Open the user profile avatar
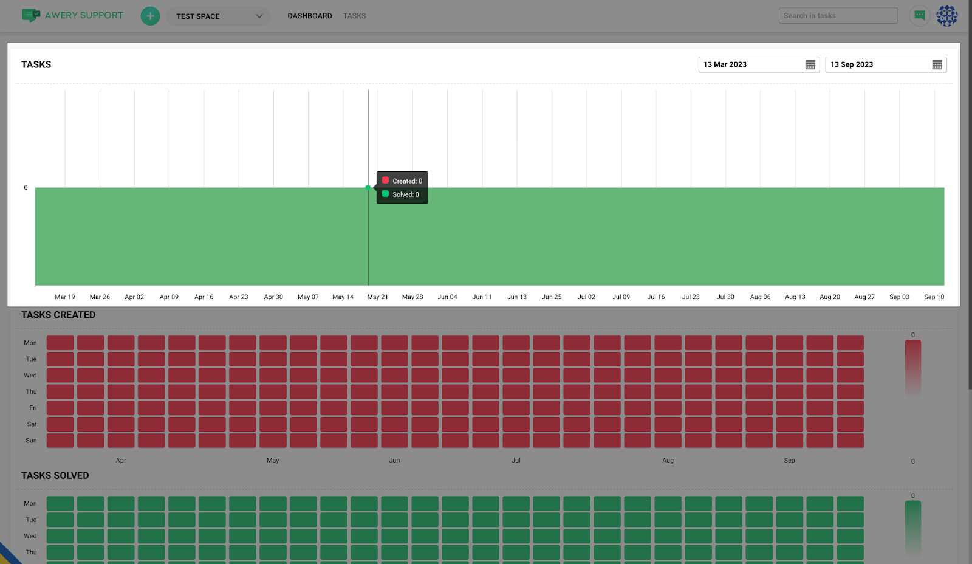Viewport: 972px width, 564px height. pos(946,16)
